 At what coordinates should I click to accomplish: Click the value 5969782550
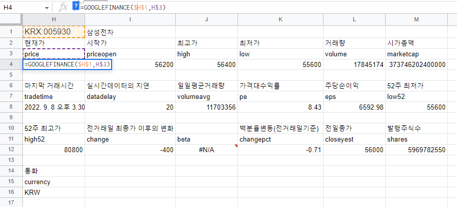click(427, 150)
